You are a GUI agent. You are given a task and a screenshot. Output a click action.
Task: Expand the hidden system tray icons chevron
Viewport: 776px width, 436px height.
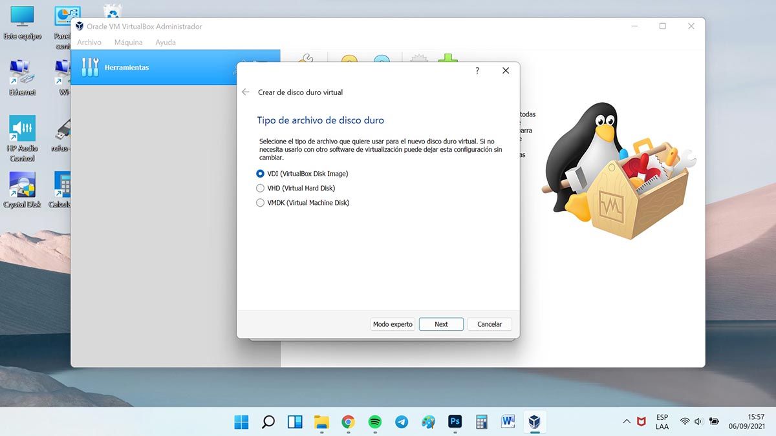(x=626, y=422)
